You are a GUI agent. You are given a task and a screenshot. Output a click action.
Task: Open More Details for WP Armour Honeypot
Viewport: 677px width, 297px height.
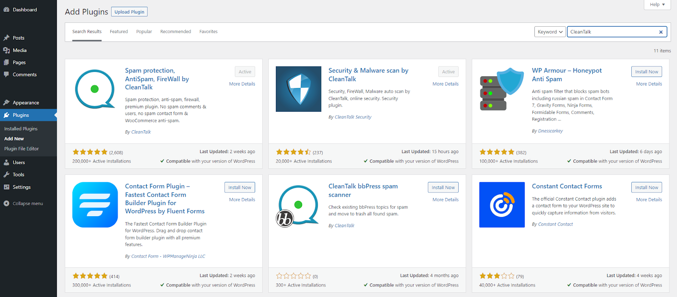649,84
